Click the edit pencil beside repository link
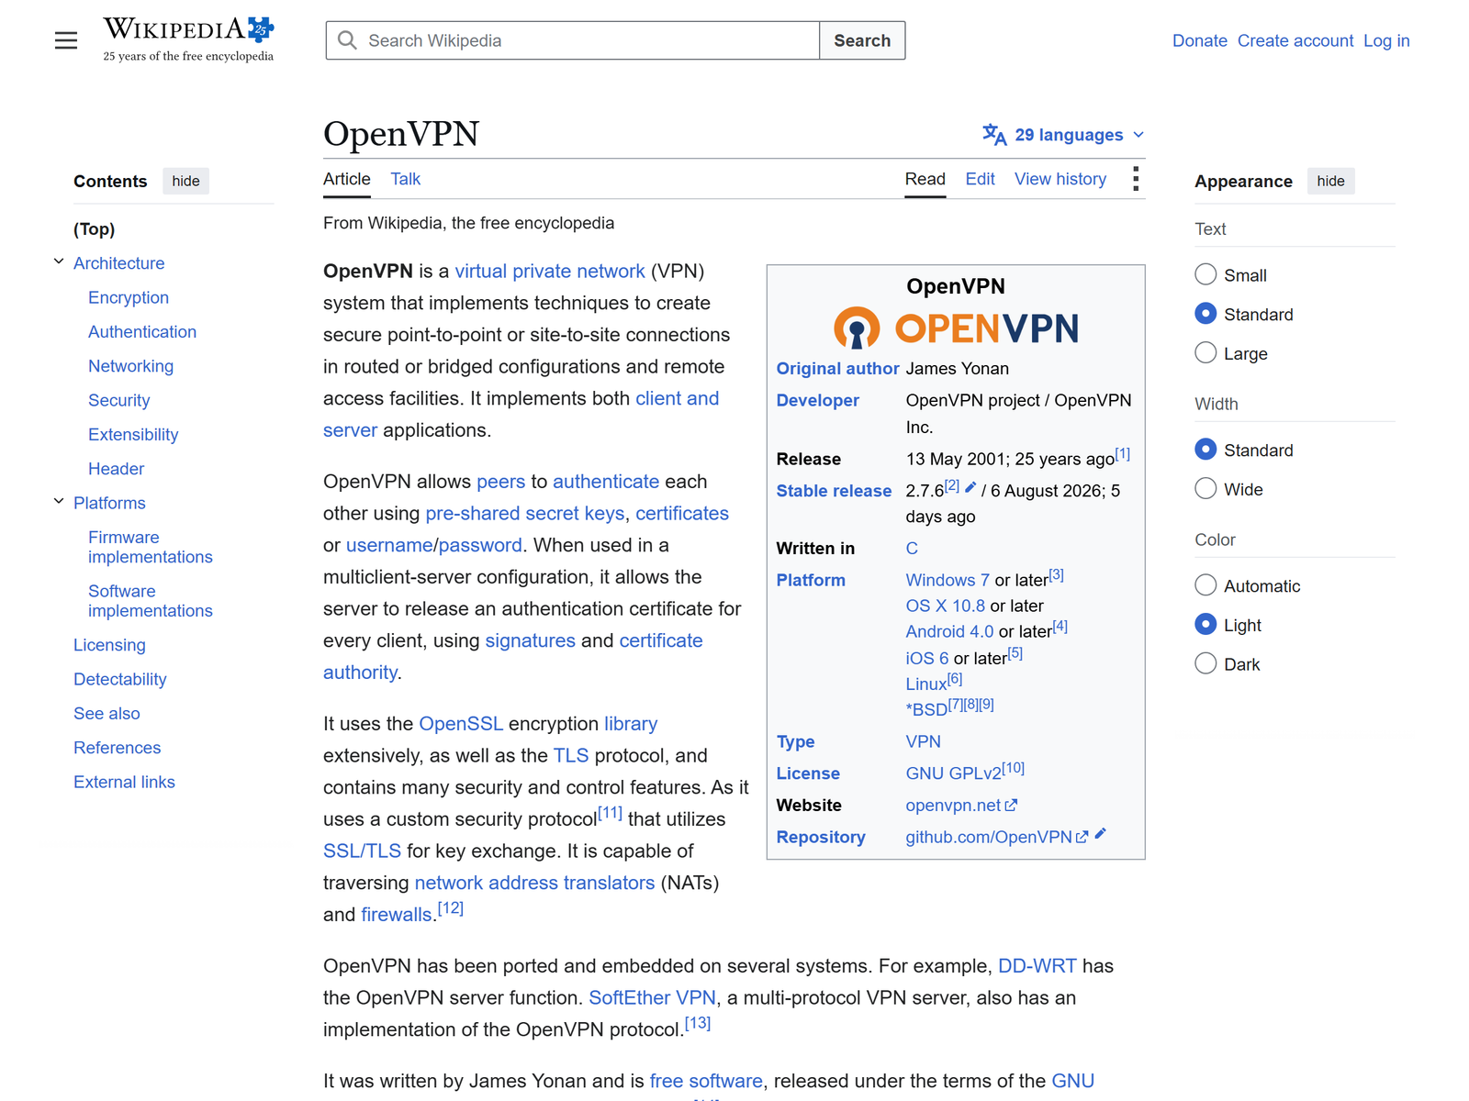Screen dimensions: 1469x1101 tap(1100, 834)
